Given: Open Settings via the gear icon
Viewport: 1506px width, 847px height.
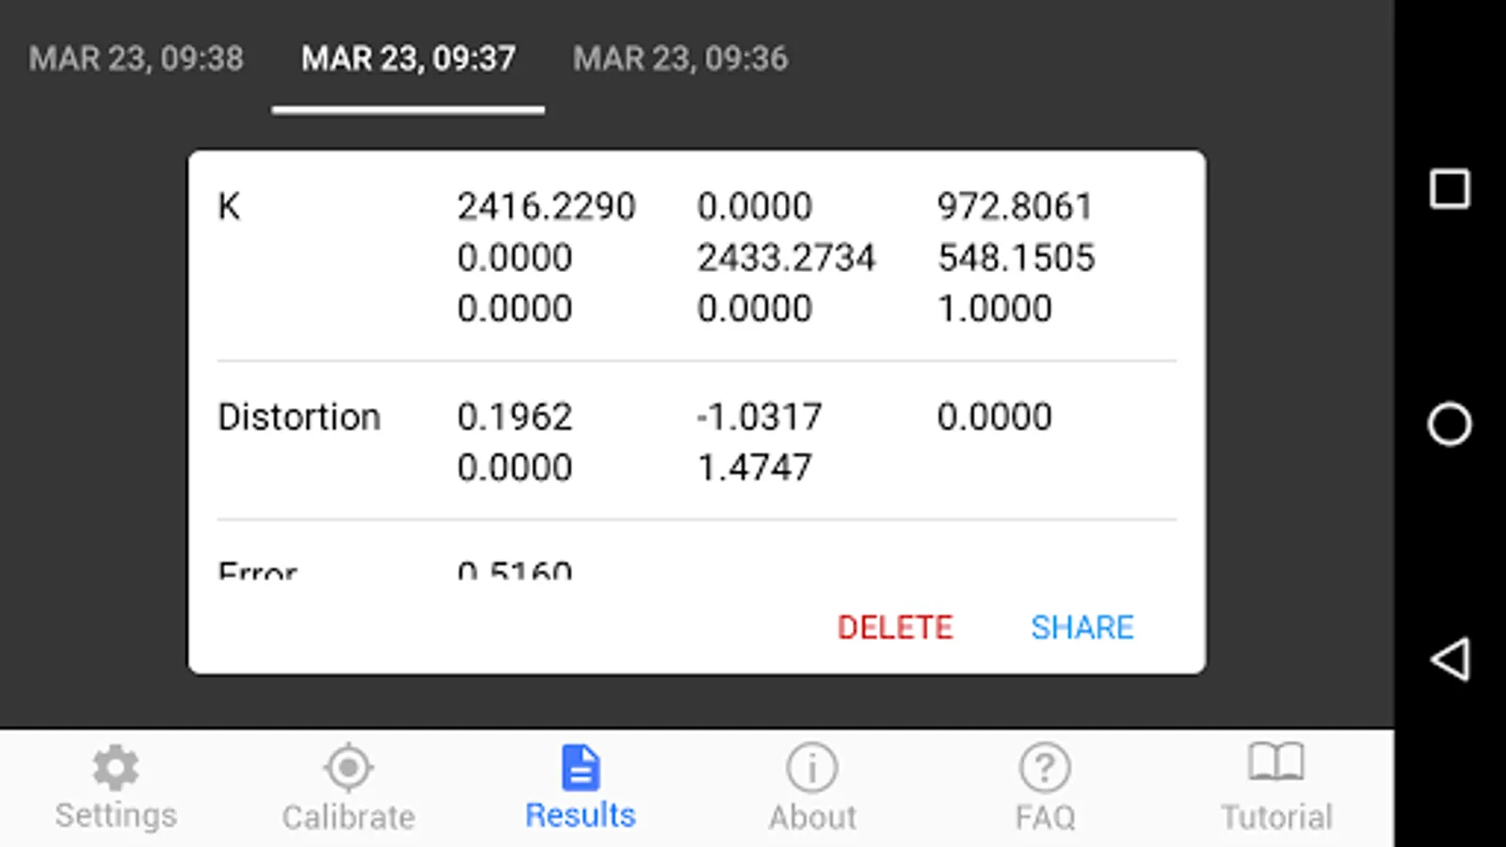Looking at the screenshot, I should point(116,768).
